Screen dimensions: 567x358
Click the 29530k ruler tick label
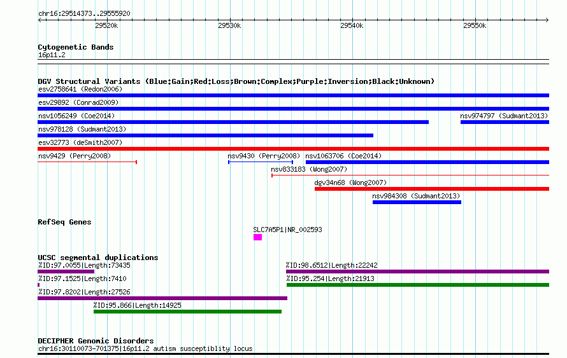pos(229,25)
